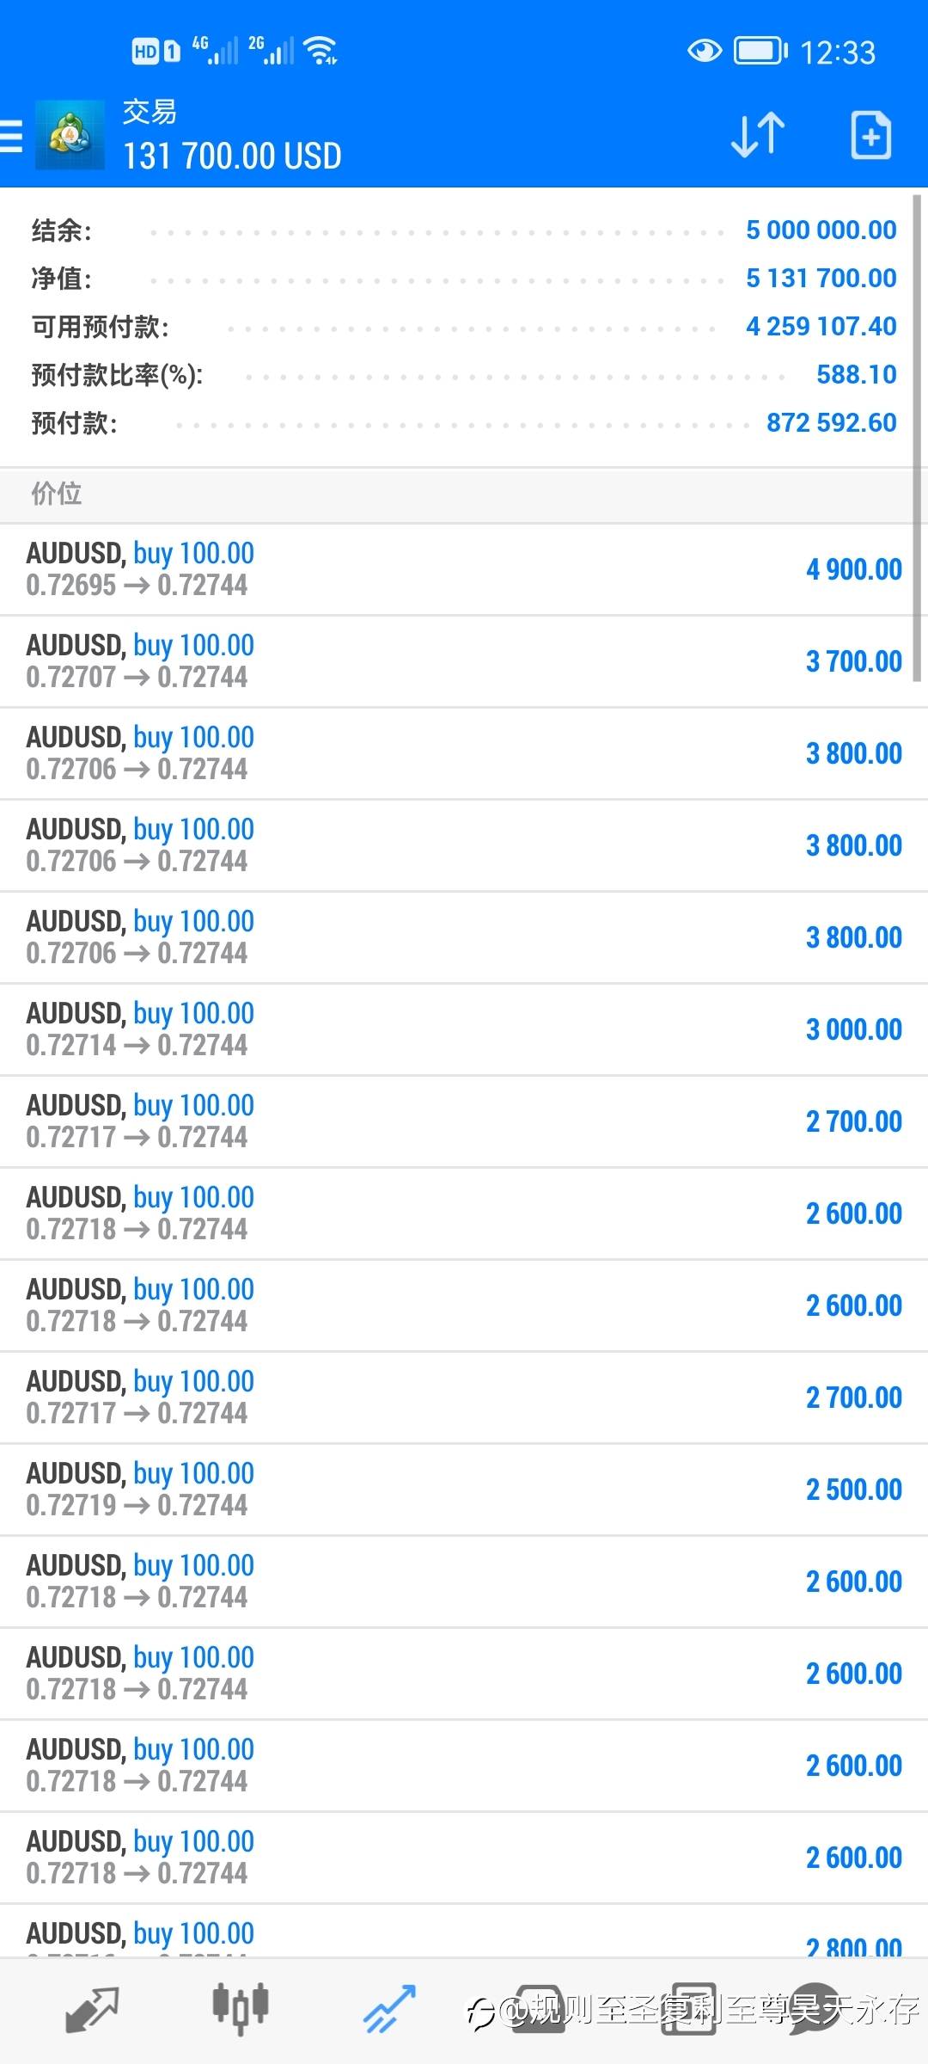Tap the 131 700.00 USD profit title
928x2064 pixels.
pyautogui.click(x=233, y=156)
